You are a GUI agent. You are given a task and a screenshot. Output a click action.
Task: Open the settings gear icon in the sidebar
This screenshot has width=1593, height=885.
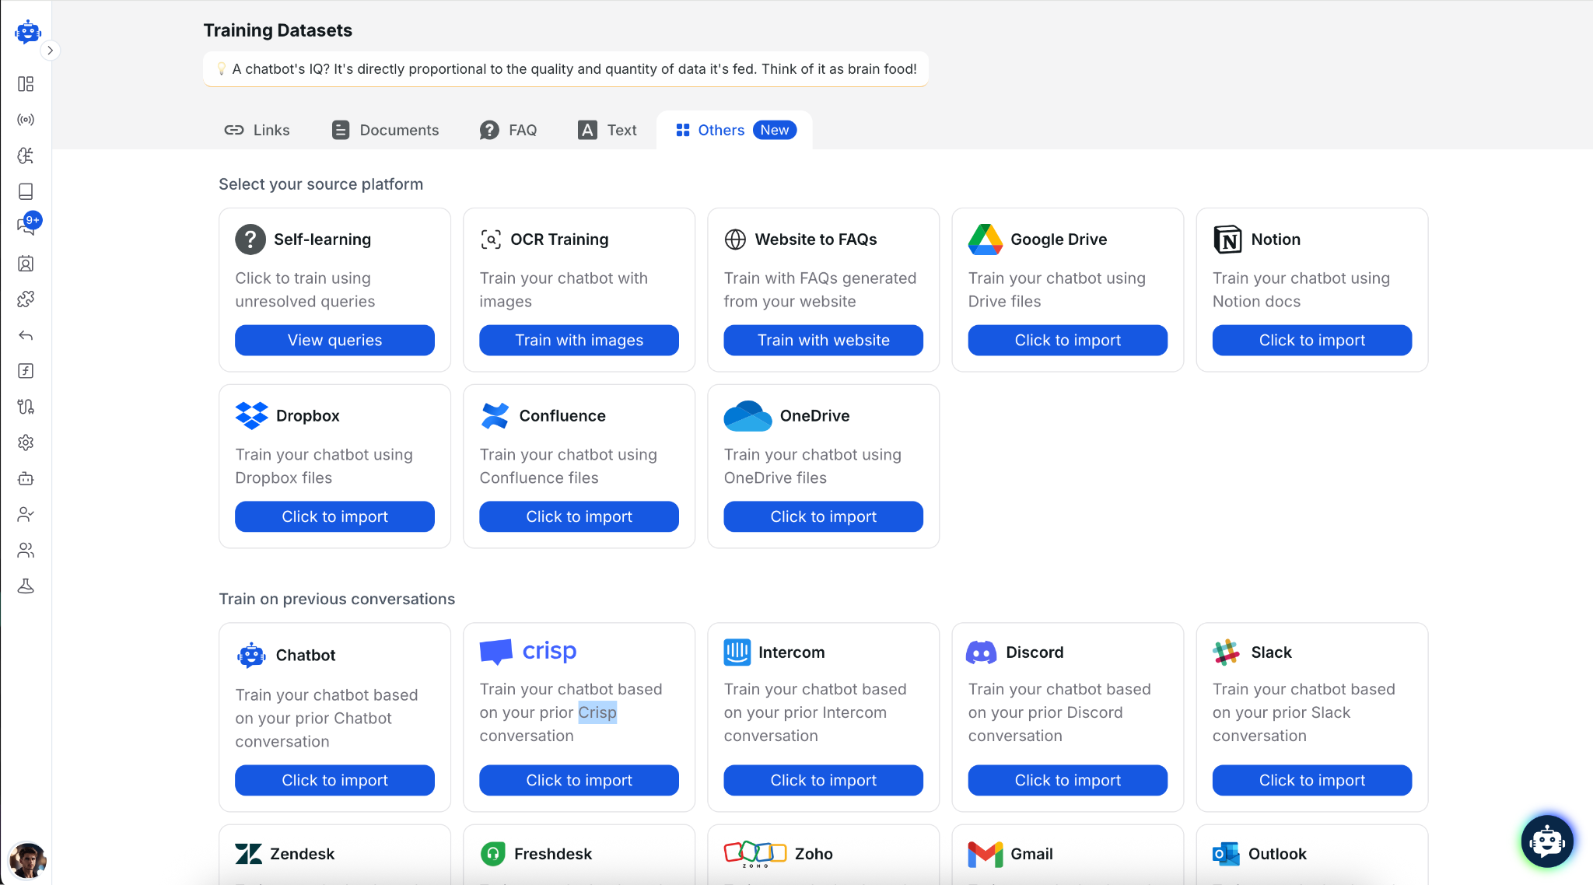tap(26, 442)
